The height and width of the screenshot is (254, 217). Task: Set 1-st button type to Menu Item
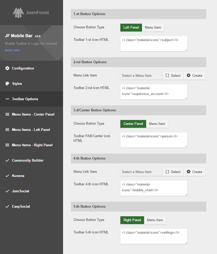coord(153,28)
